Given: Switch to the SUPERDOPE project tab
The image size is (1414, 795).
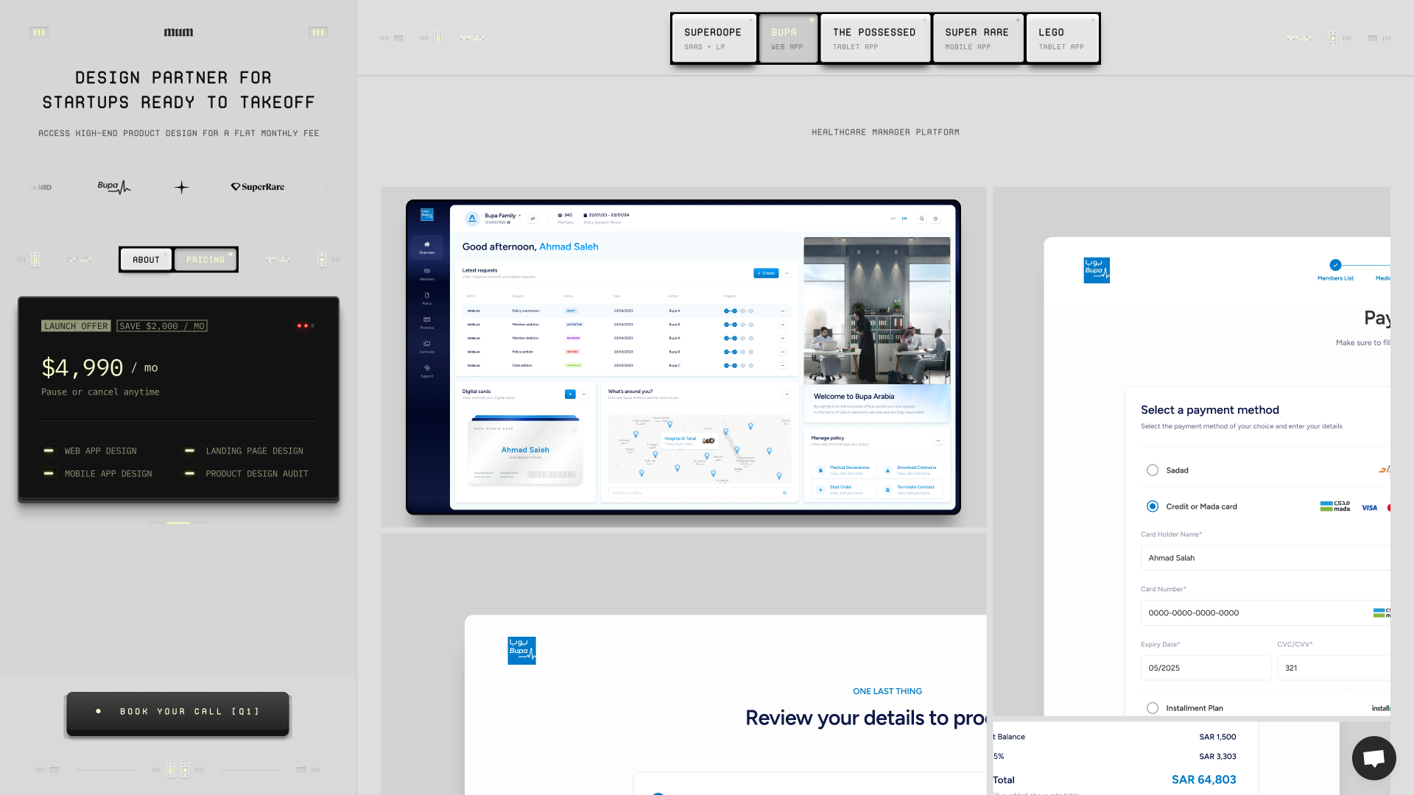Looking at the screenshot, I should coord(713,38).
